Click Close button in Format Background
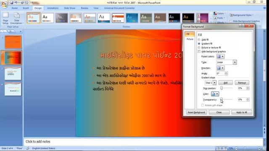 coord(219,112)
